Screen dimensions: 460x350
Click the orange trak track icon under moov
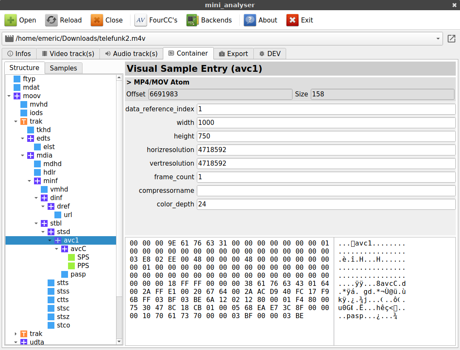pyautogui.click(x=24, y=121)
